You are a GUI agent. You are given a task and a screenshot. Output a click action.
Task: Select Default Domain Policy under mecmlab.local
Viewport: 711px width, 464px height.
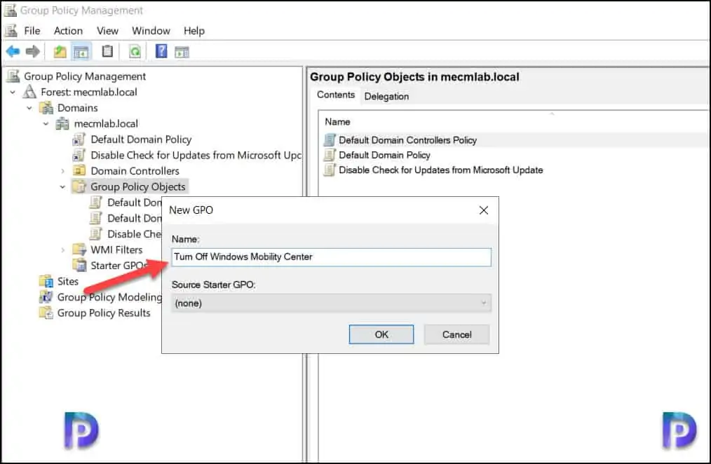[x=141, y=139]
